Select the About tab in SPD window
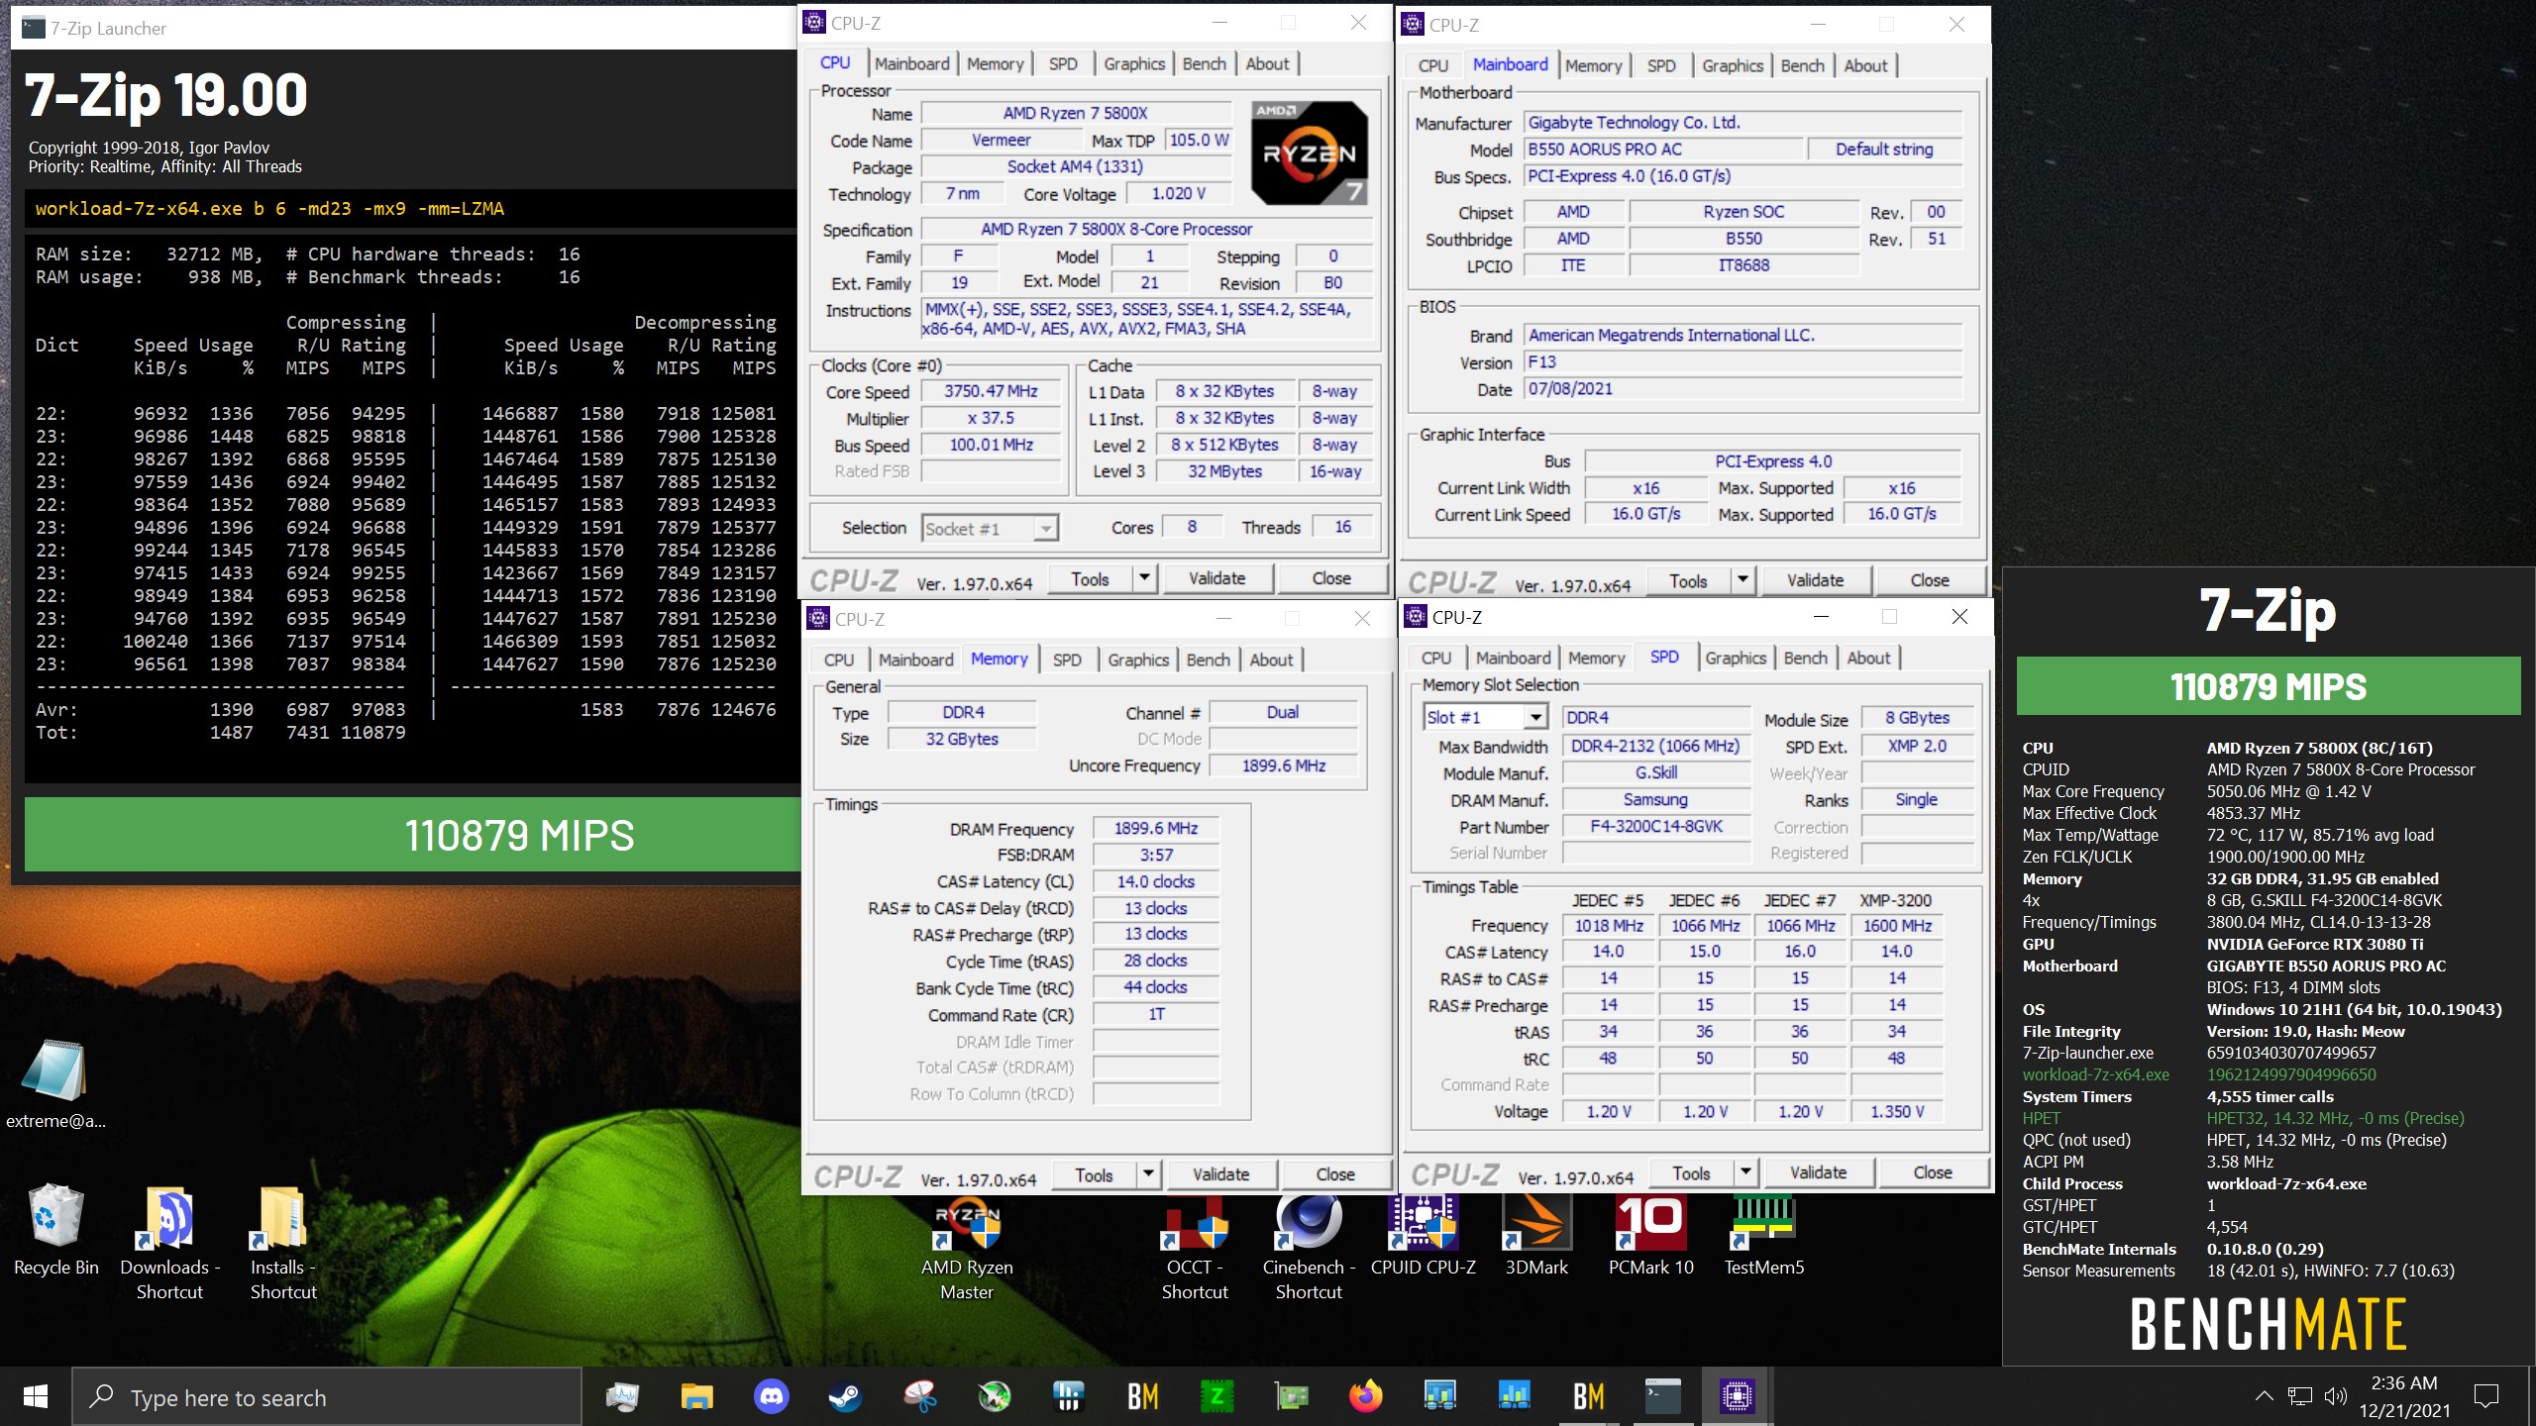This screenshot has width=2536, height=1426. click(x=1868, y=659)
